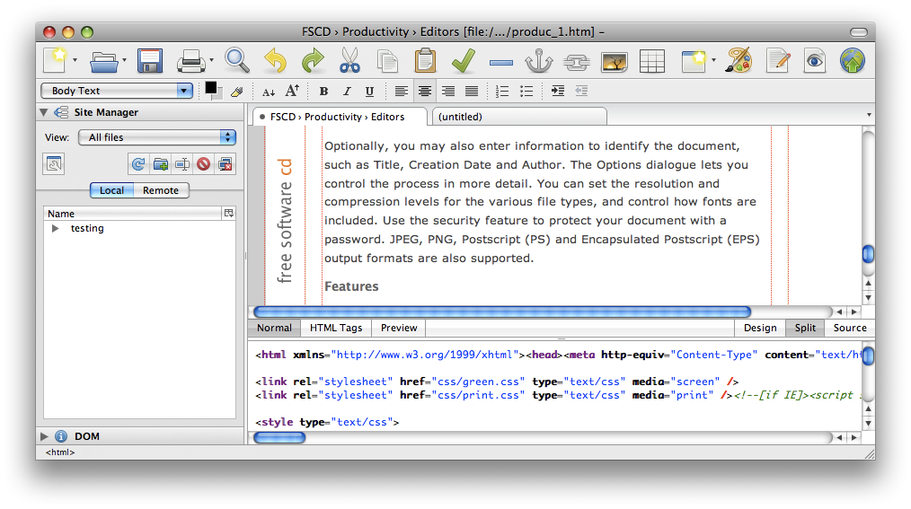The image size is (911, 509).
Task: Insert a named anchor with the anchor icon
Action: (538, 60)
